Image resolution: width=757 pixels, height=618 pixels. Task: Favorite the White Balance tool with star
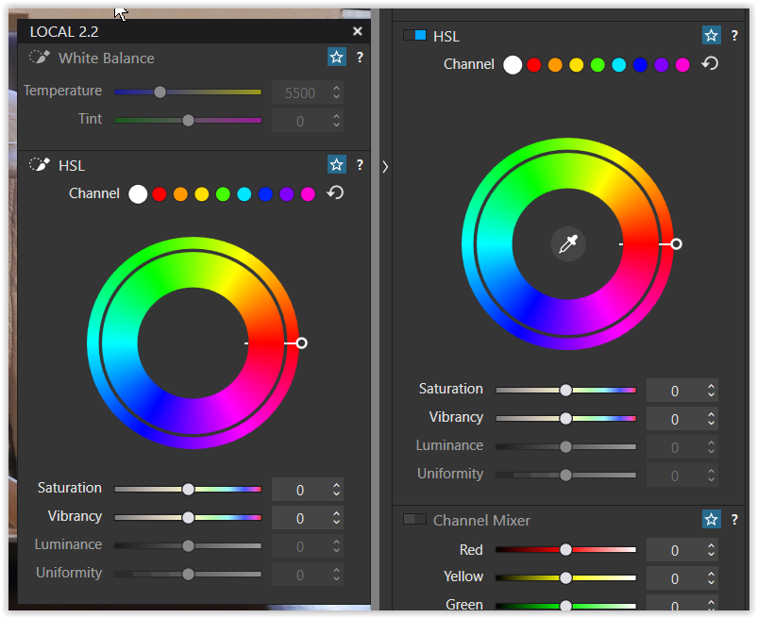coord(337,58)
